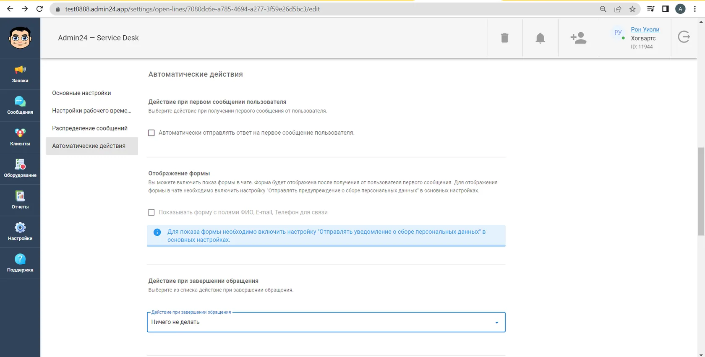The width and height of the screenshot is (705, 357).
Task: Click the logout arrow icon
Action: click(684, 37)
